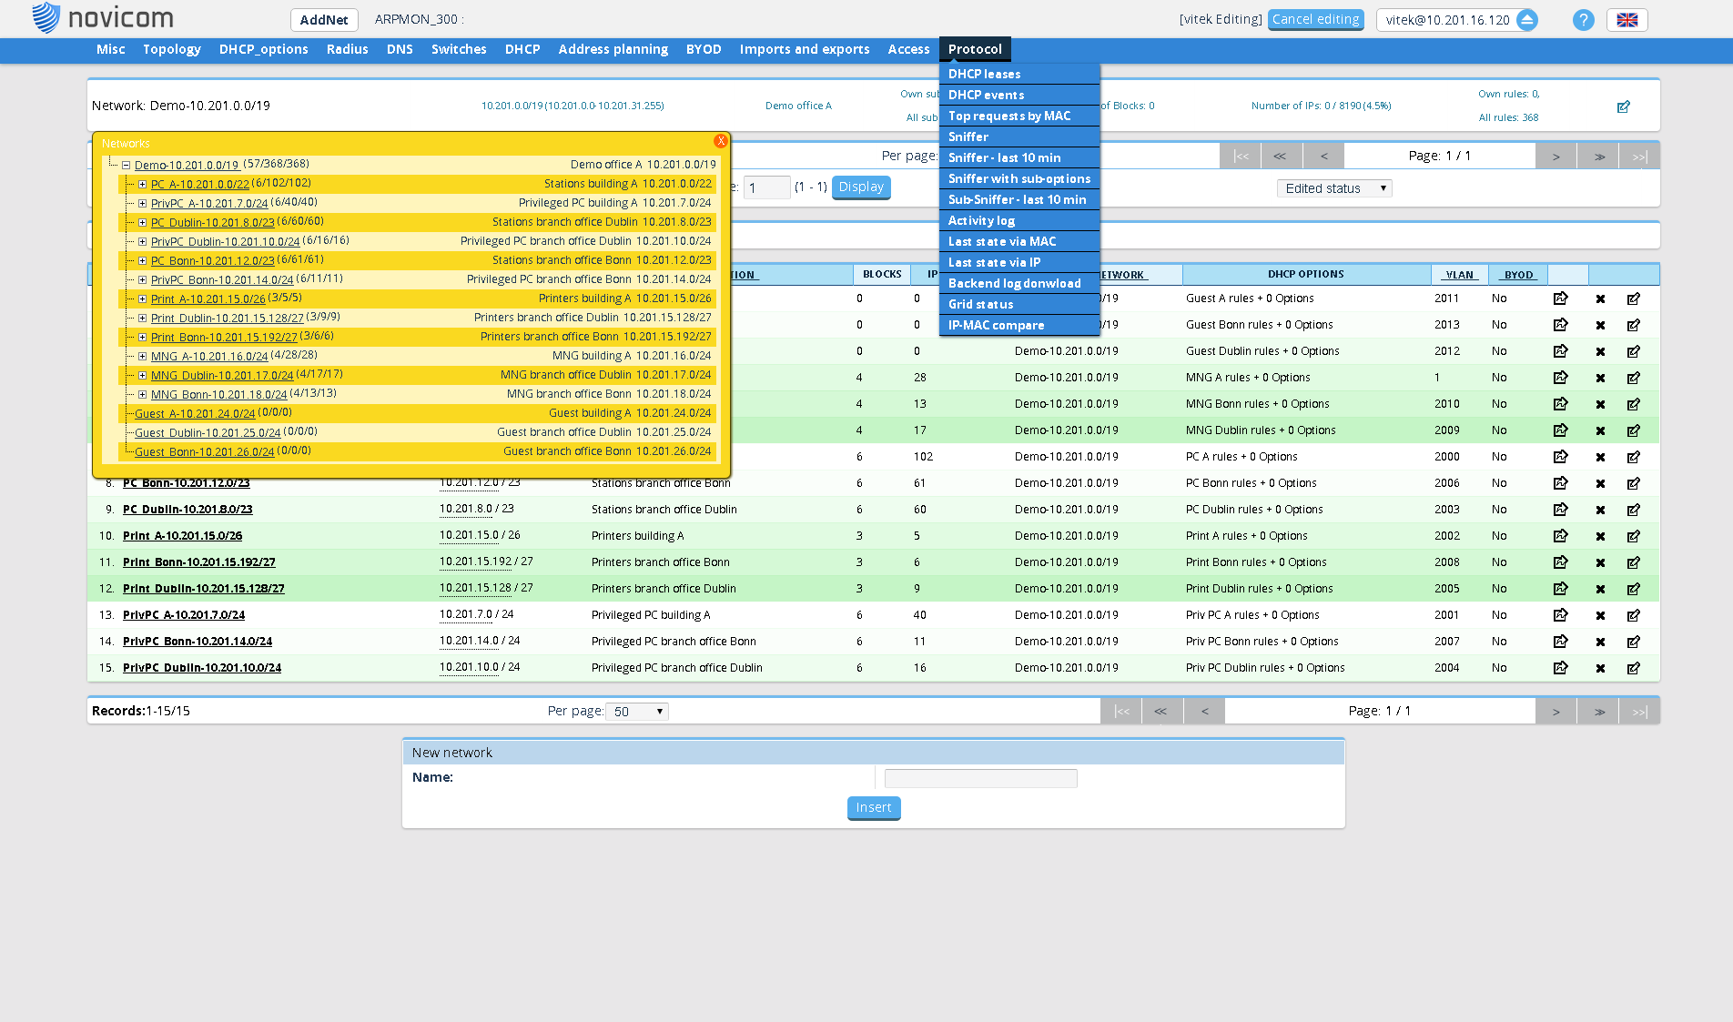Screen dimensions: 1733x1022
Task: Open export icon for PC Dublin row
Action: tap(1560, 510)
